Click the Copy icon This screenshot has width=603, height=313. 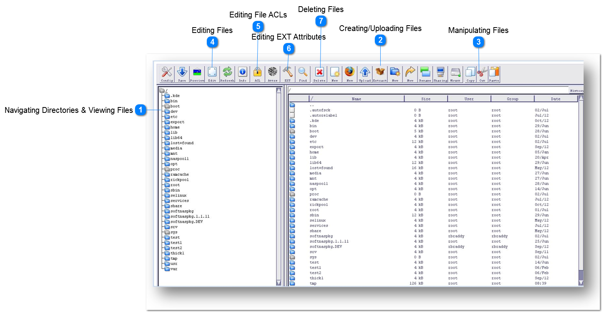pos(471,74)
